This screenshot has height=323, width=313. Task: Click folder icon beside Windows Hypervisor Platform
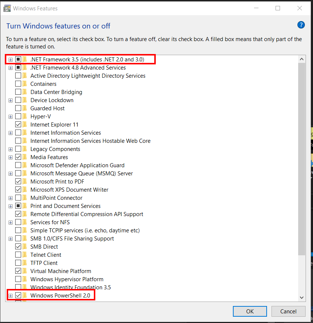click(25, 279)
